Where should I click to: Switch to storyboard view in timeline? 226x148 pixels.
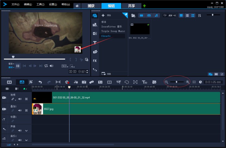[x=9, y=82]
